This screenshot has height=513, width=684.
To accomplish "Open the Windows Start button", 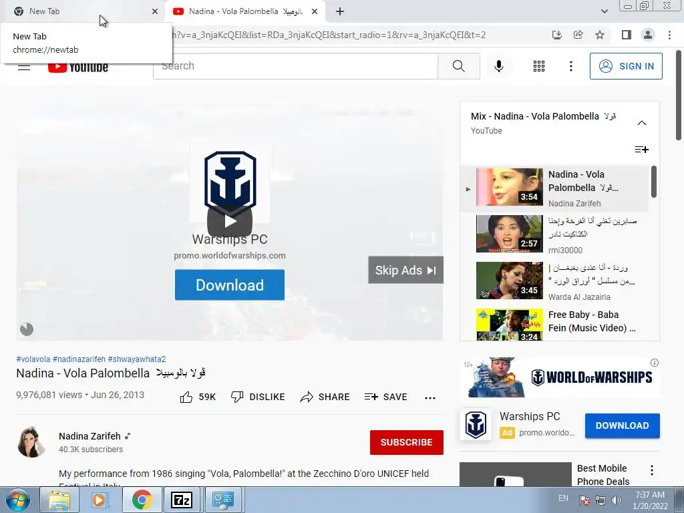I will pos(17,500).
